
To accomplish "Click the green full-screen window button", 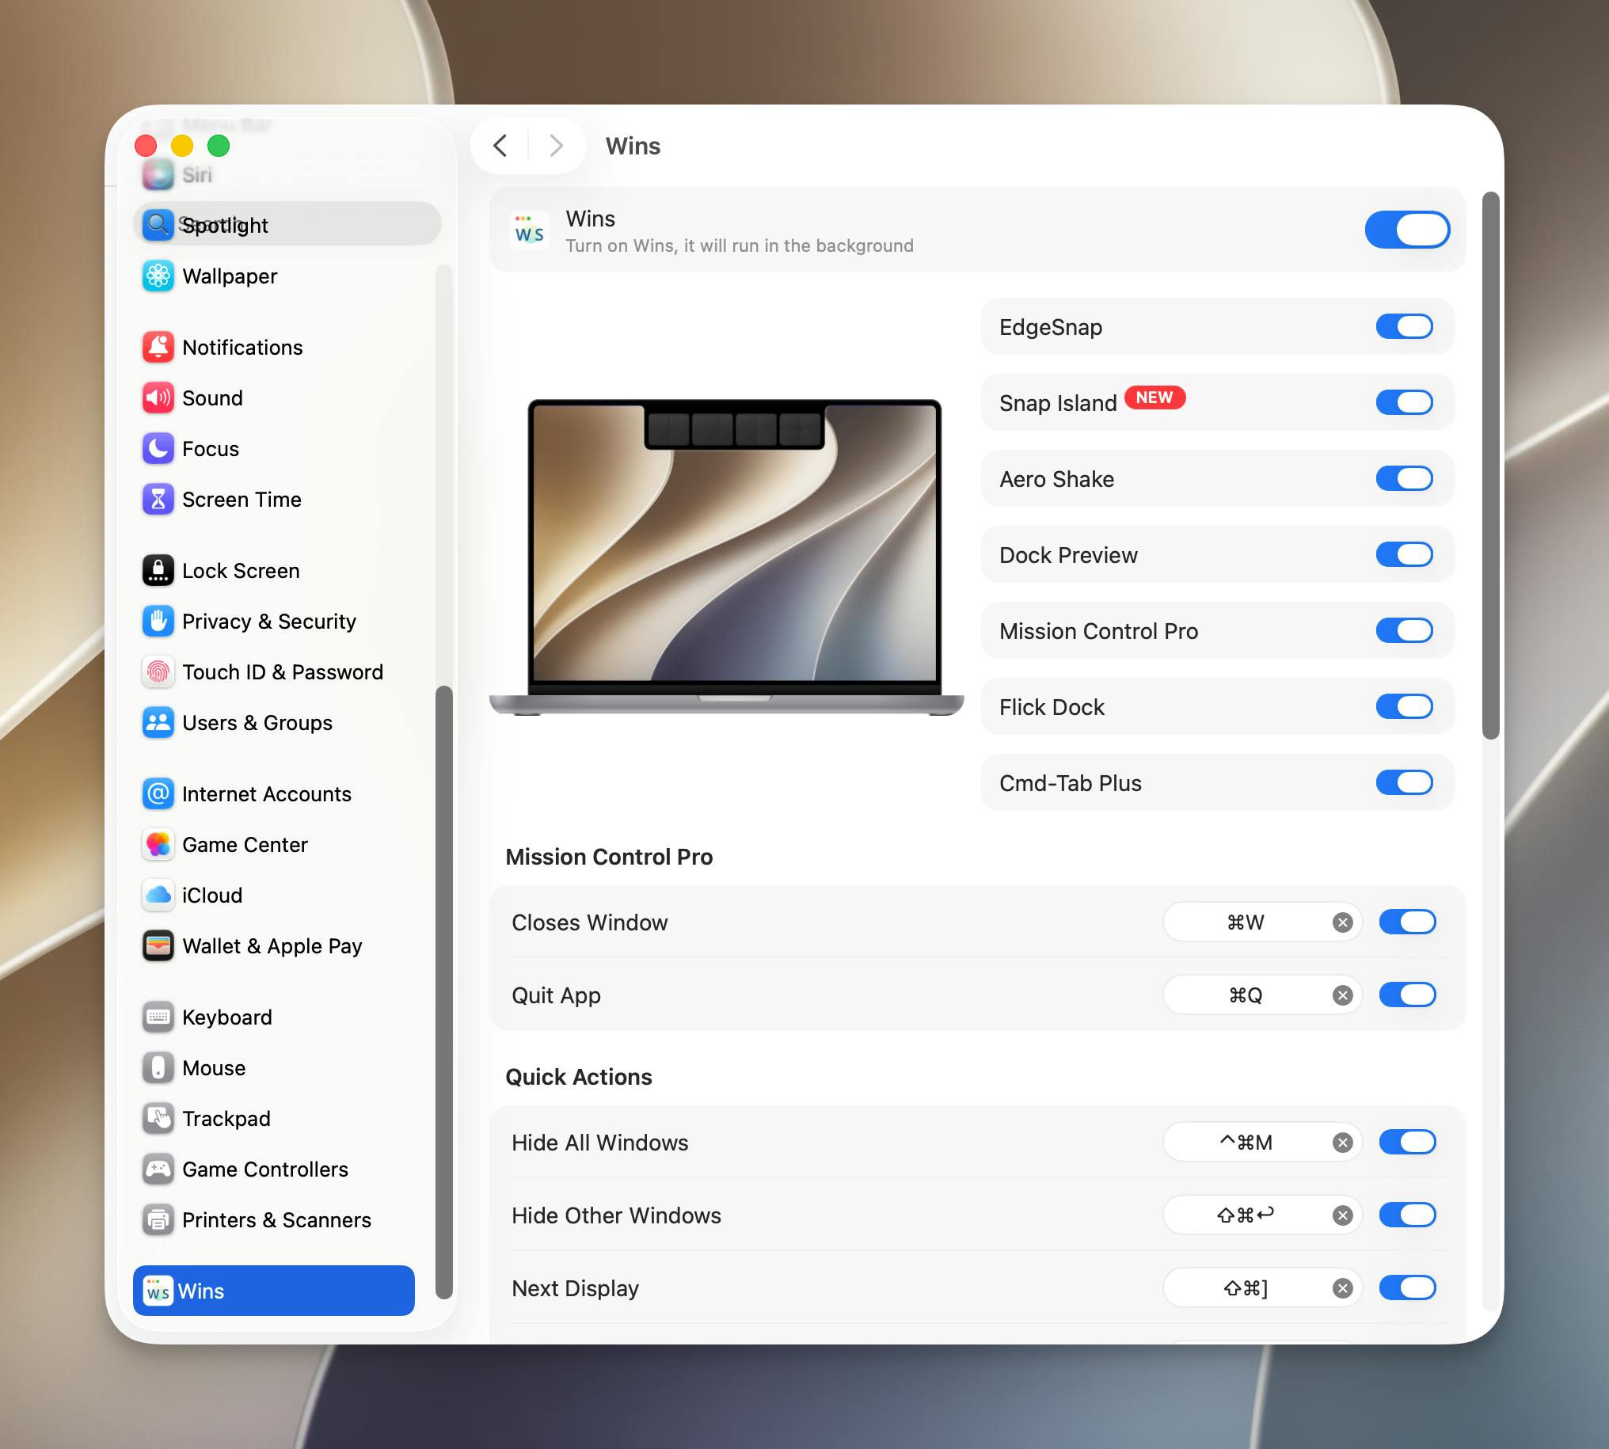I will pos(218,146).
